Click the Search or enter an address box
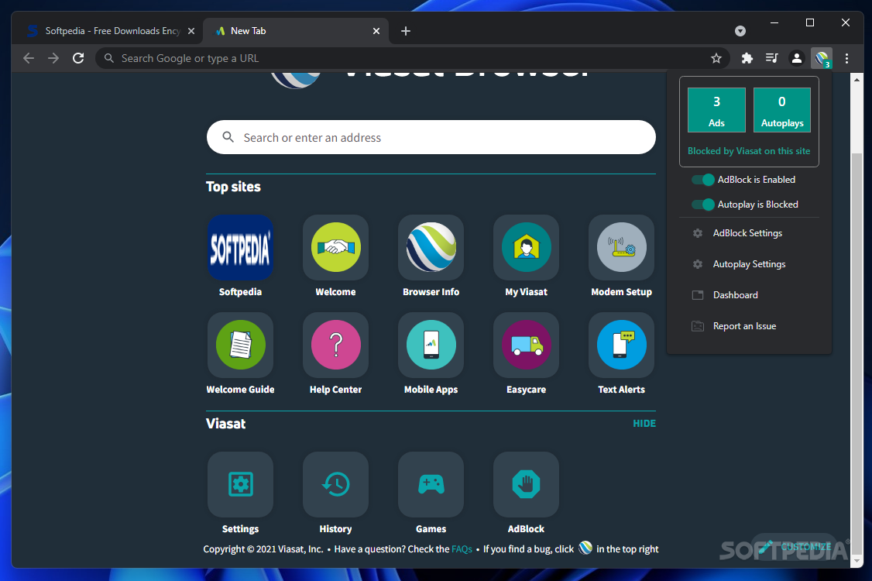 click(x=431, y=137)
